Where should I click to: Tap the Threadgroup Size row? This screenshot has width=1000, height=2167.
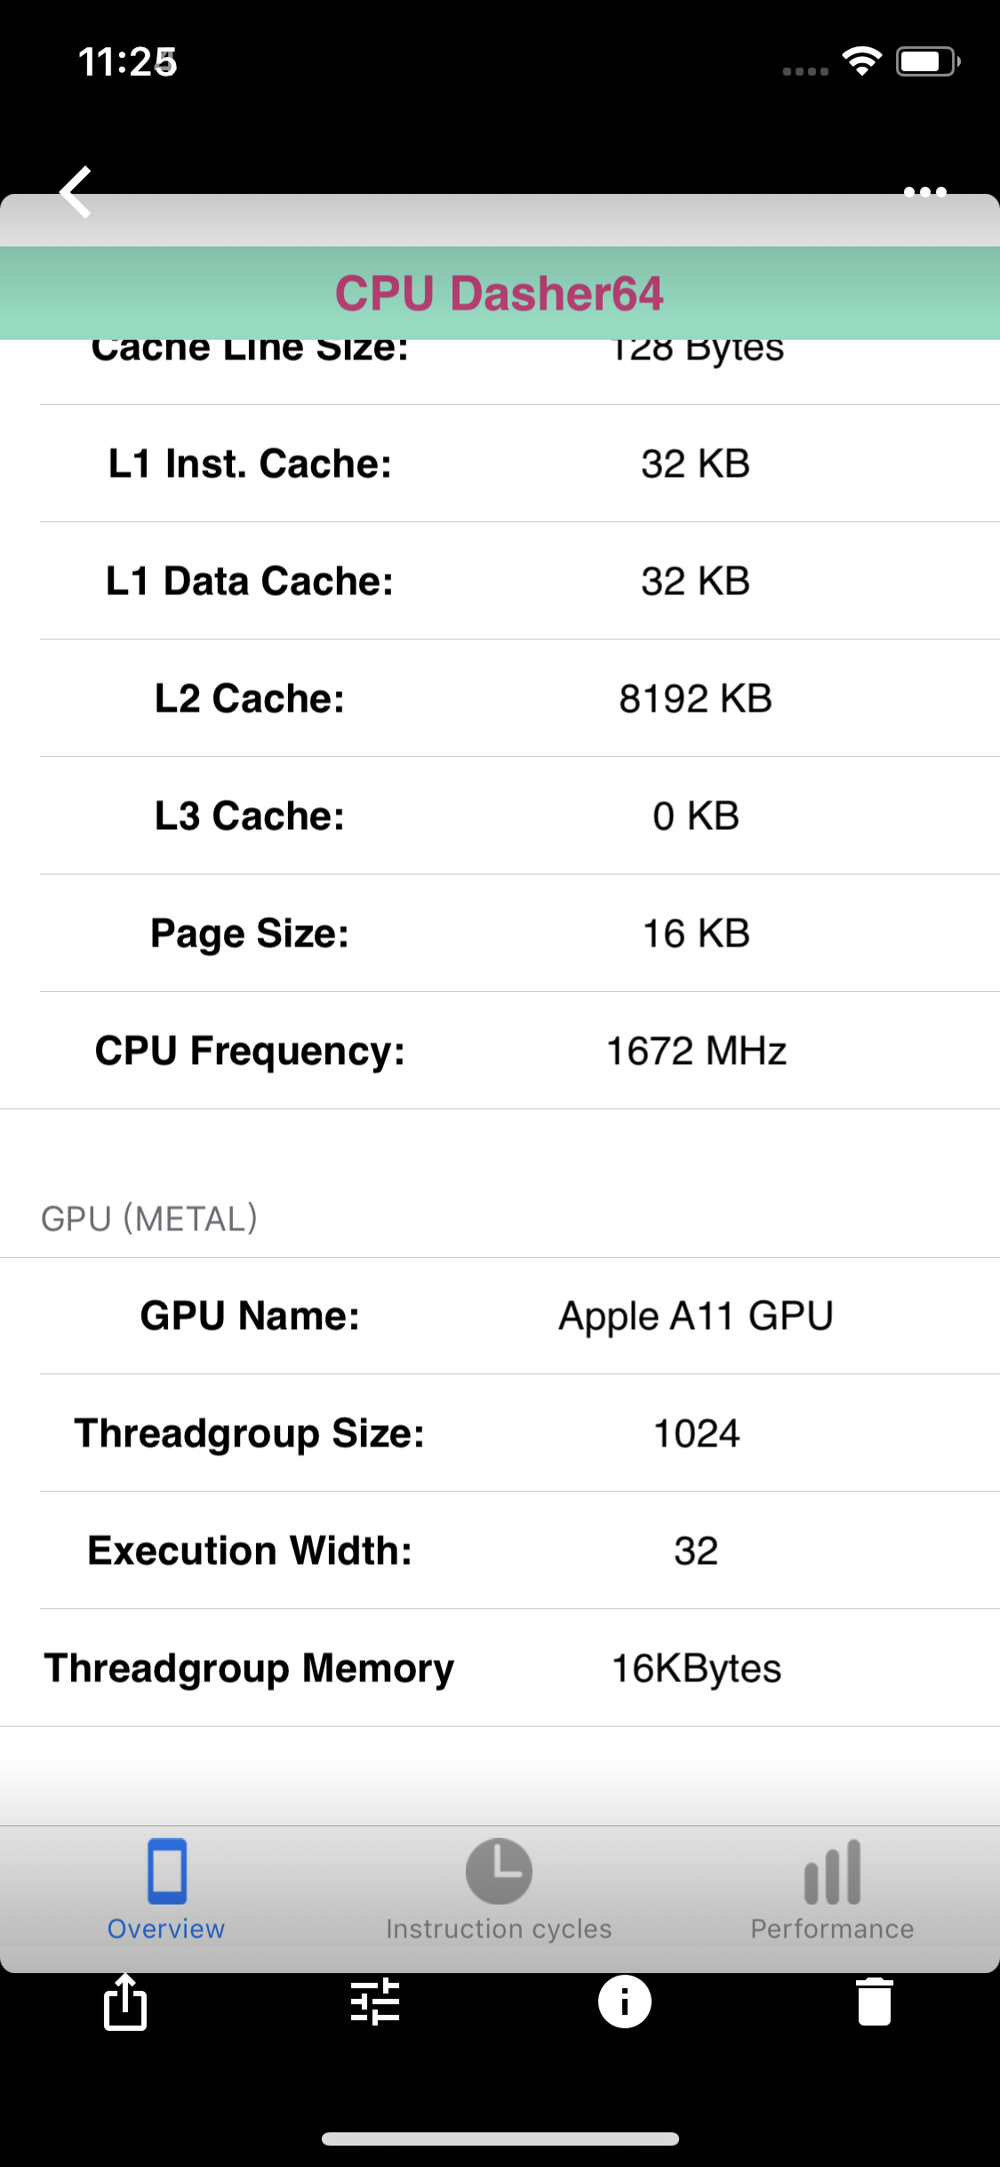[x=519, y=1433]
